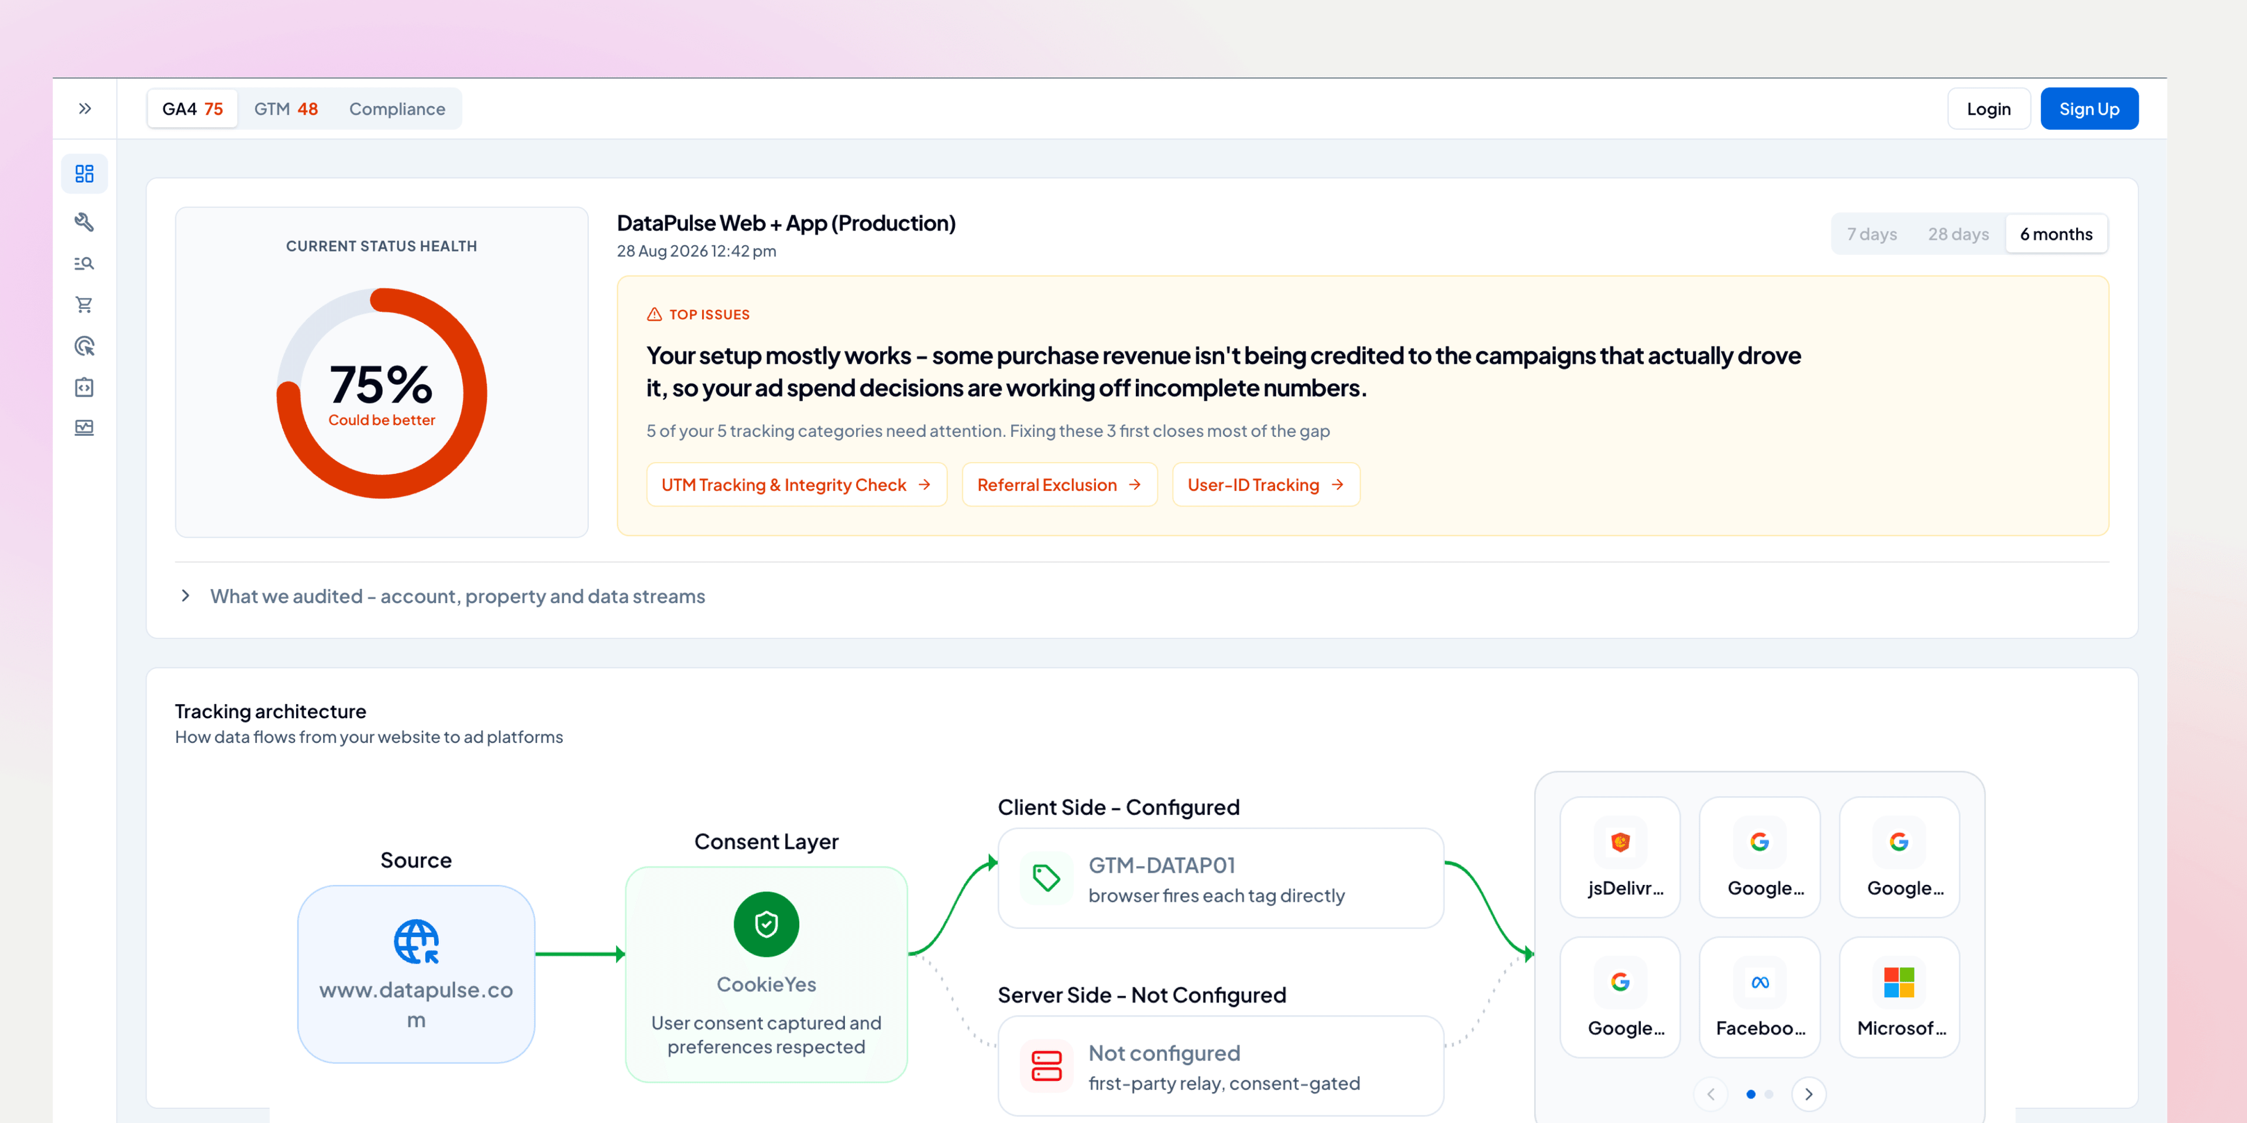Image resolution: width=2247 pixels, height=1123 pixels.
Task: Open UTM Tracking & Integrity Check issue
Action: (x=796, y=485)
